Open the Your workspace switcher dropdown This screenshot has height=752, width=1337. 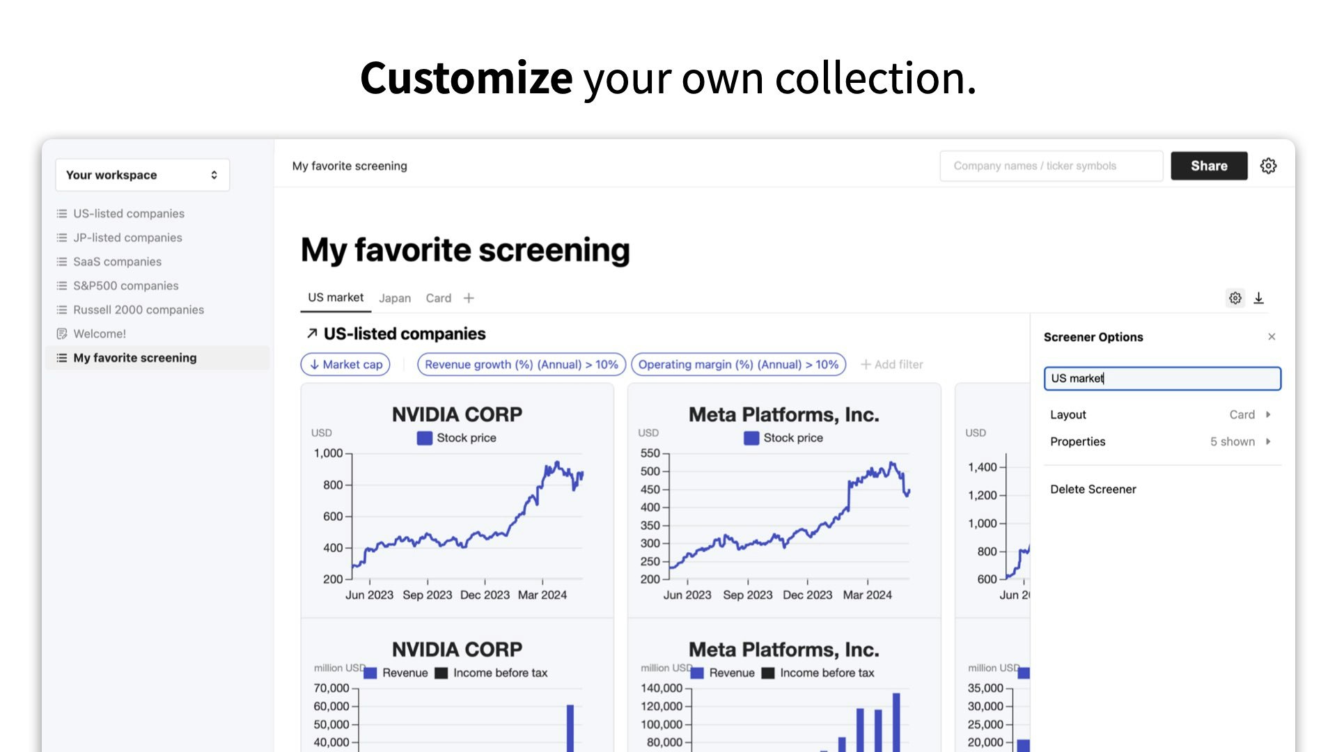pos(142,175)
